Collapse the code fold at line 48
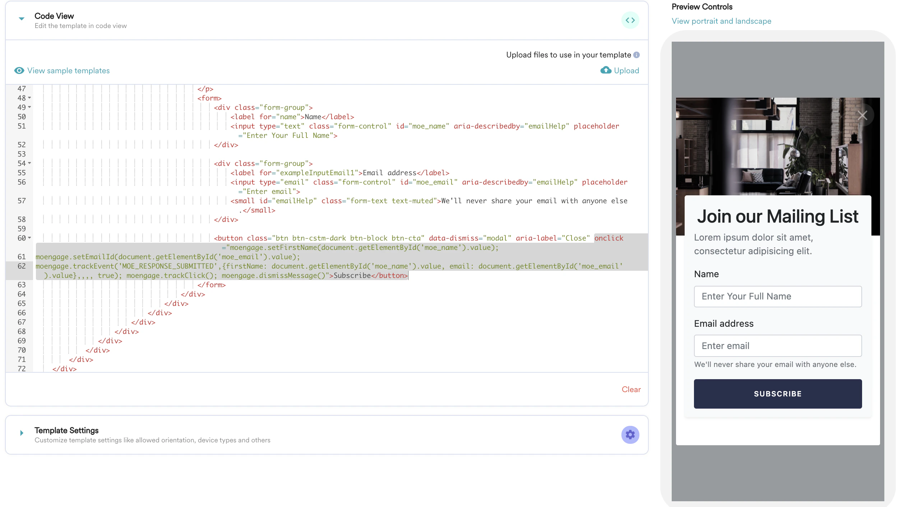 [29, 98]
